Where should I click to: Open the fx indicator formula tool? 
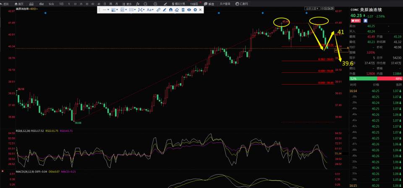coord(138,4)
